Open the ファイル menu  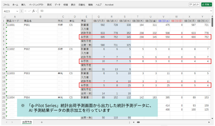coord(6,5)
